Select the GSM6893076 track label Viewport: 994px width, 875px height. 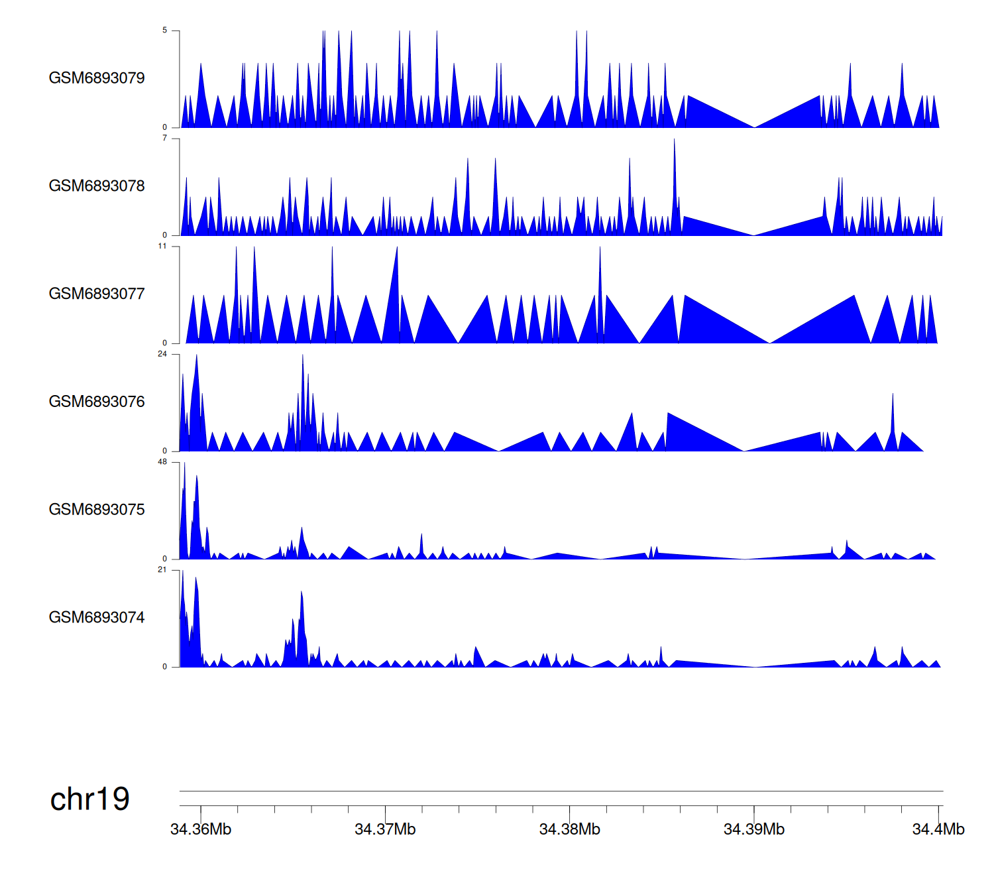(97, 402)
